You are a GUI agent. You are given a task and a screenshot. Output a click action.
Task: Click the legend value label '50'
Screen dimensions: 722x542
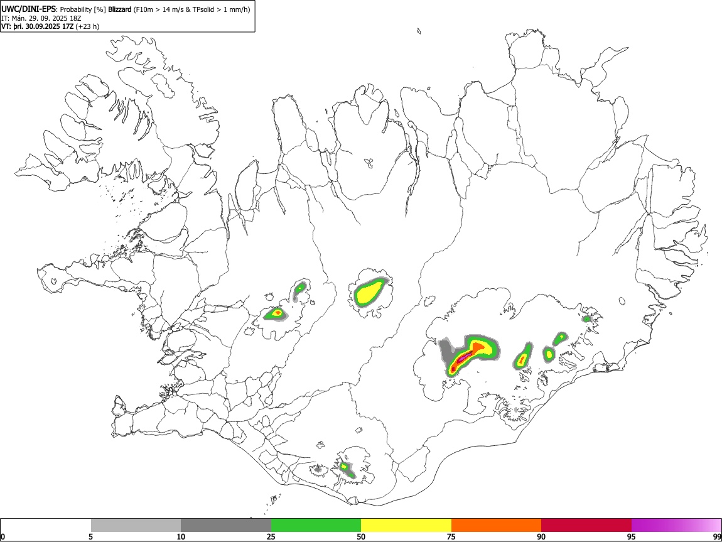point(361,537)
